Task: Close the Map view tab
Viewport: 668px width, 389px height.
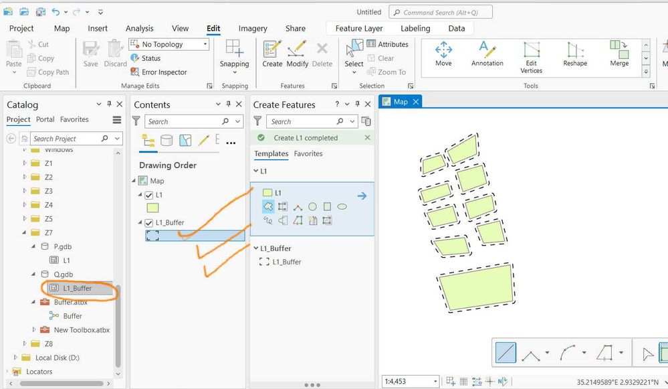Action: coord(416,102)
